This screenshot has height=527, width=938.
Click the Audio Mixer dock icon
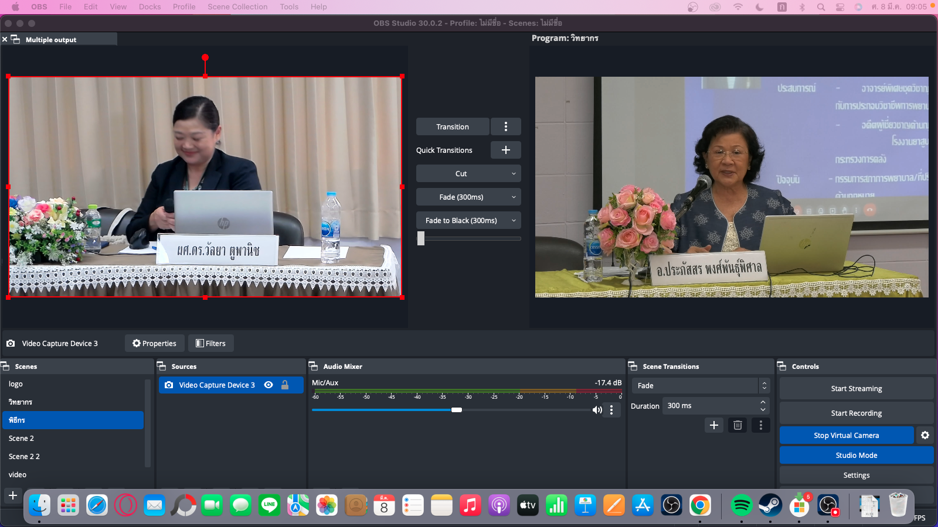(x=313, y=366)
